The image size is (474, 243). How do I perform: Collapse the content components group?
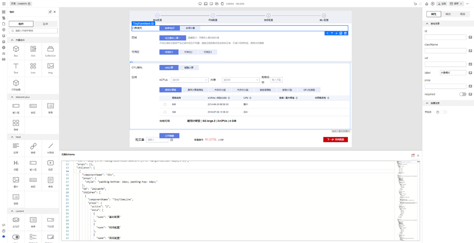tap(33, 211)
